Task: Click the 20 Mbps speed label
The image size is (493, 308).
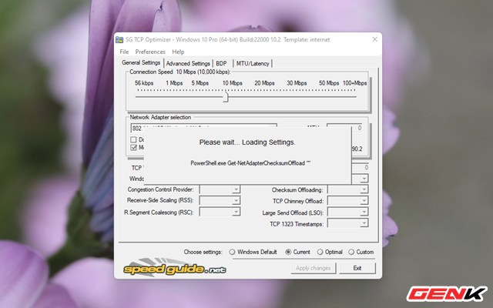Action: pyautogui.click(x=264, y=83)
